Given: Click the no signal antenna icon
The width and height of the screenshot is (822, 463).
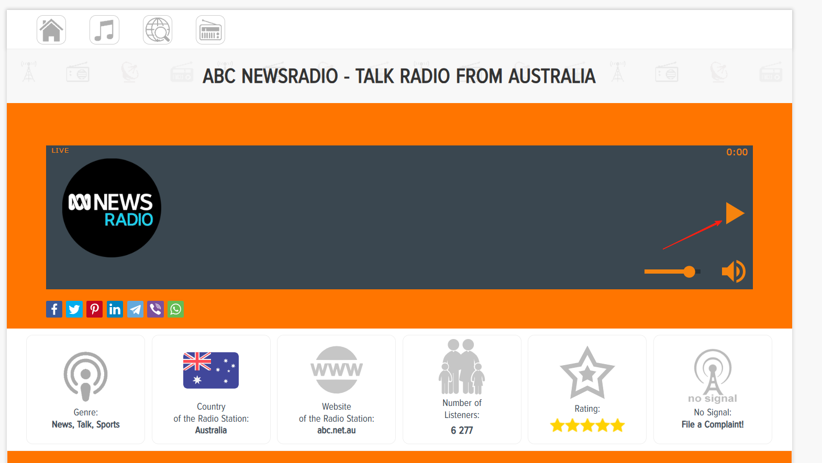Looking at the screenshot, I should pyautogui.click(x=713, y=376).
